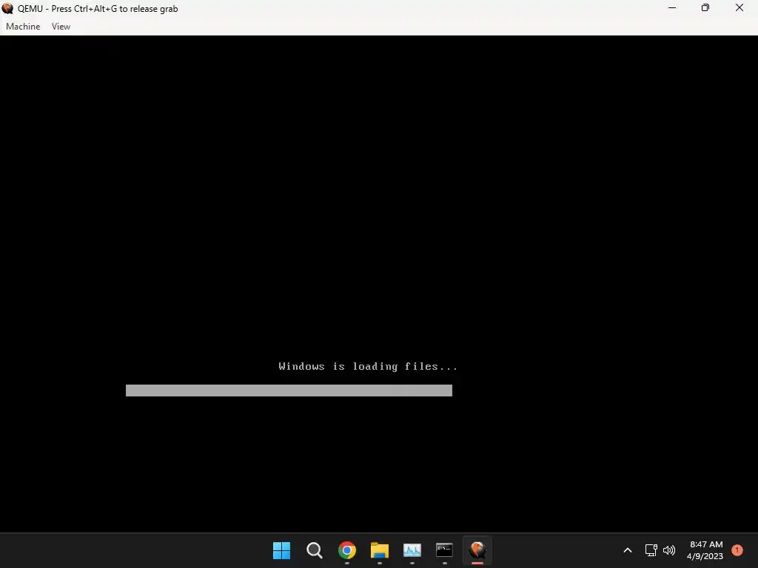This screenshot has height=568, width=758.
Task: Switch to the Command Prompt taskbar window
Action: pos(444,550)
